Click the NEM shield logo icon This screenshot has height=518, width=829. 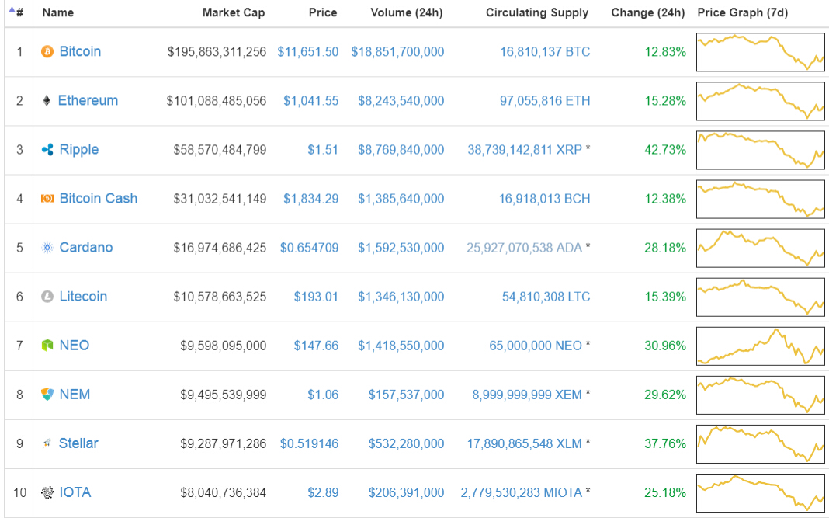click(47, 395)
